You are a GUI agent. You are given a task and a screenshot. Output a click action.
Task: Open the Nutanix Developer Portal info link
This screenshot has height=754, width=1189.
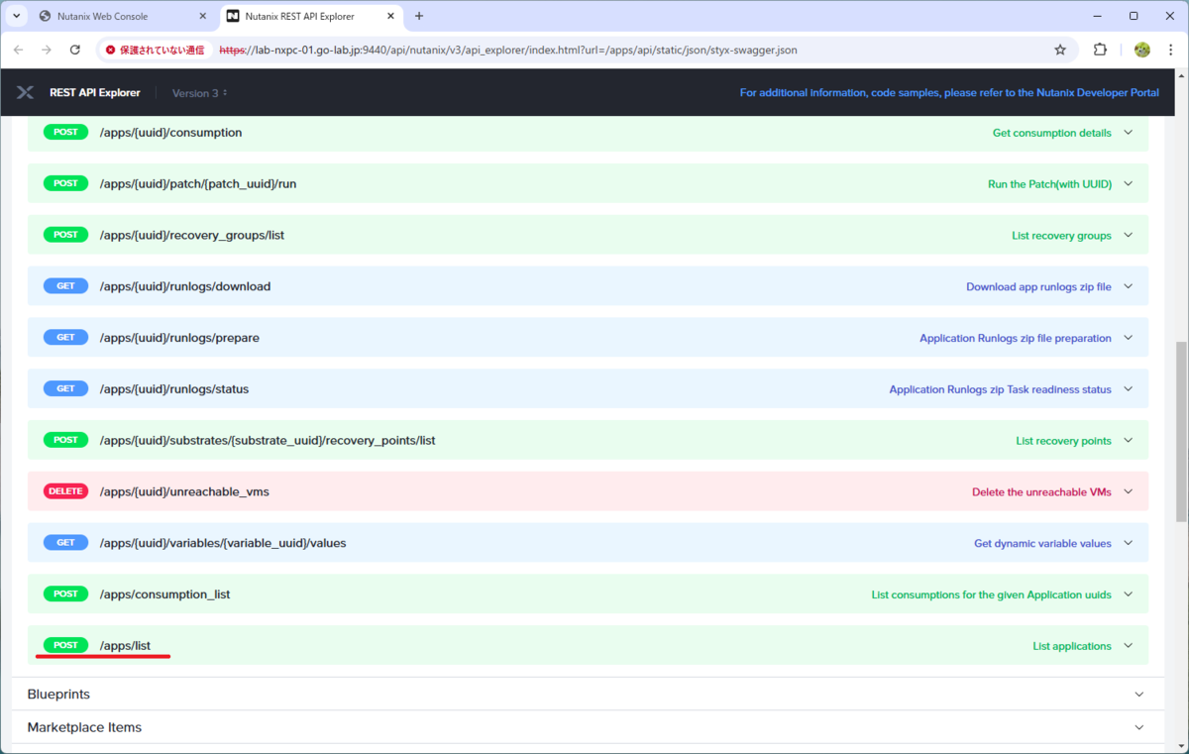click(x=949, y=93)
